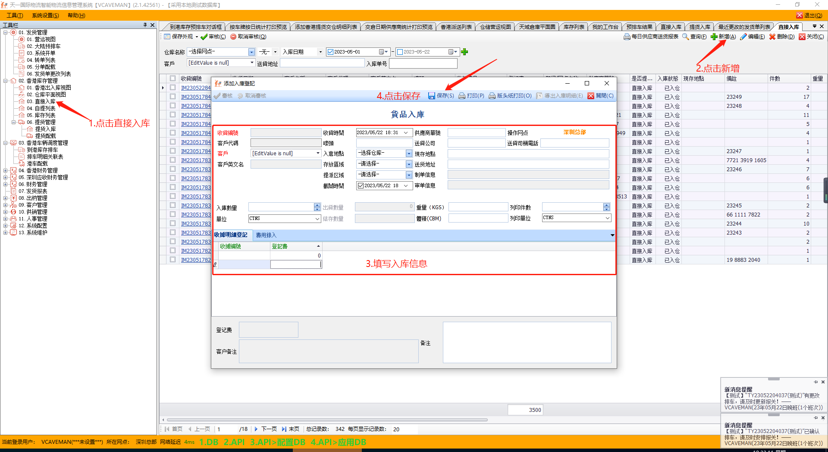Open the 单位 CTNS dropdown
Screen dimensions: 828x452
(x=317, y=219)
